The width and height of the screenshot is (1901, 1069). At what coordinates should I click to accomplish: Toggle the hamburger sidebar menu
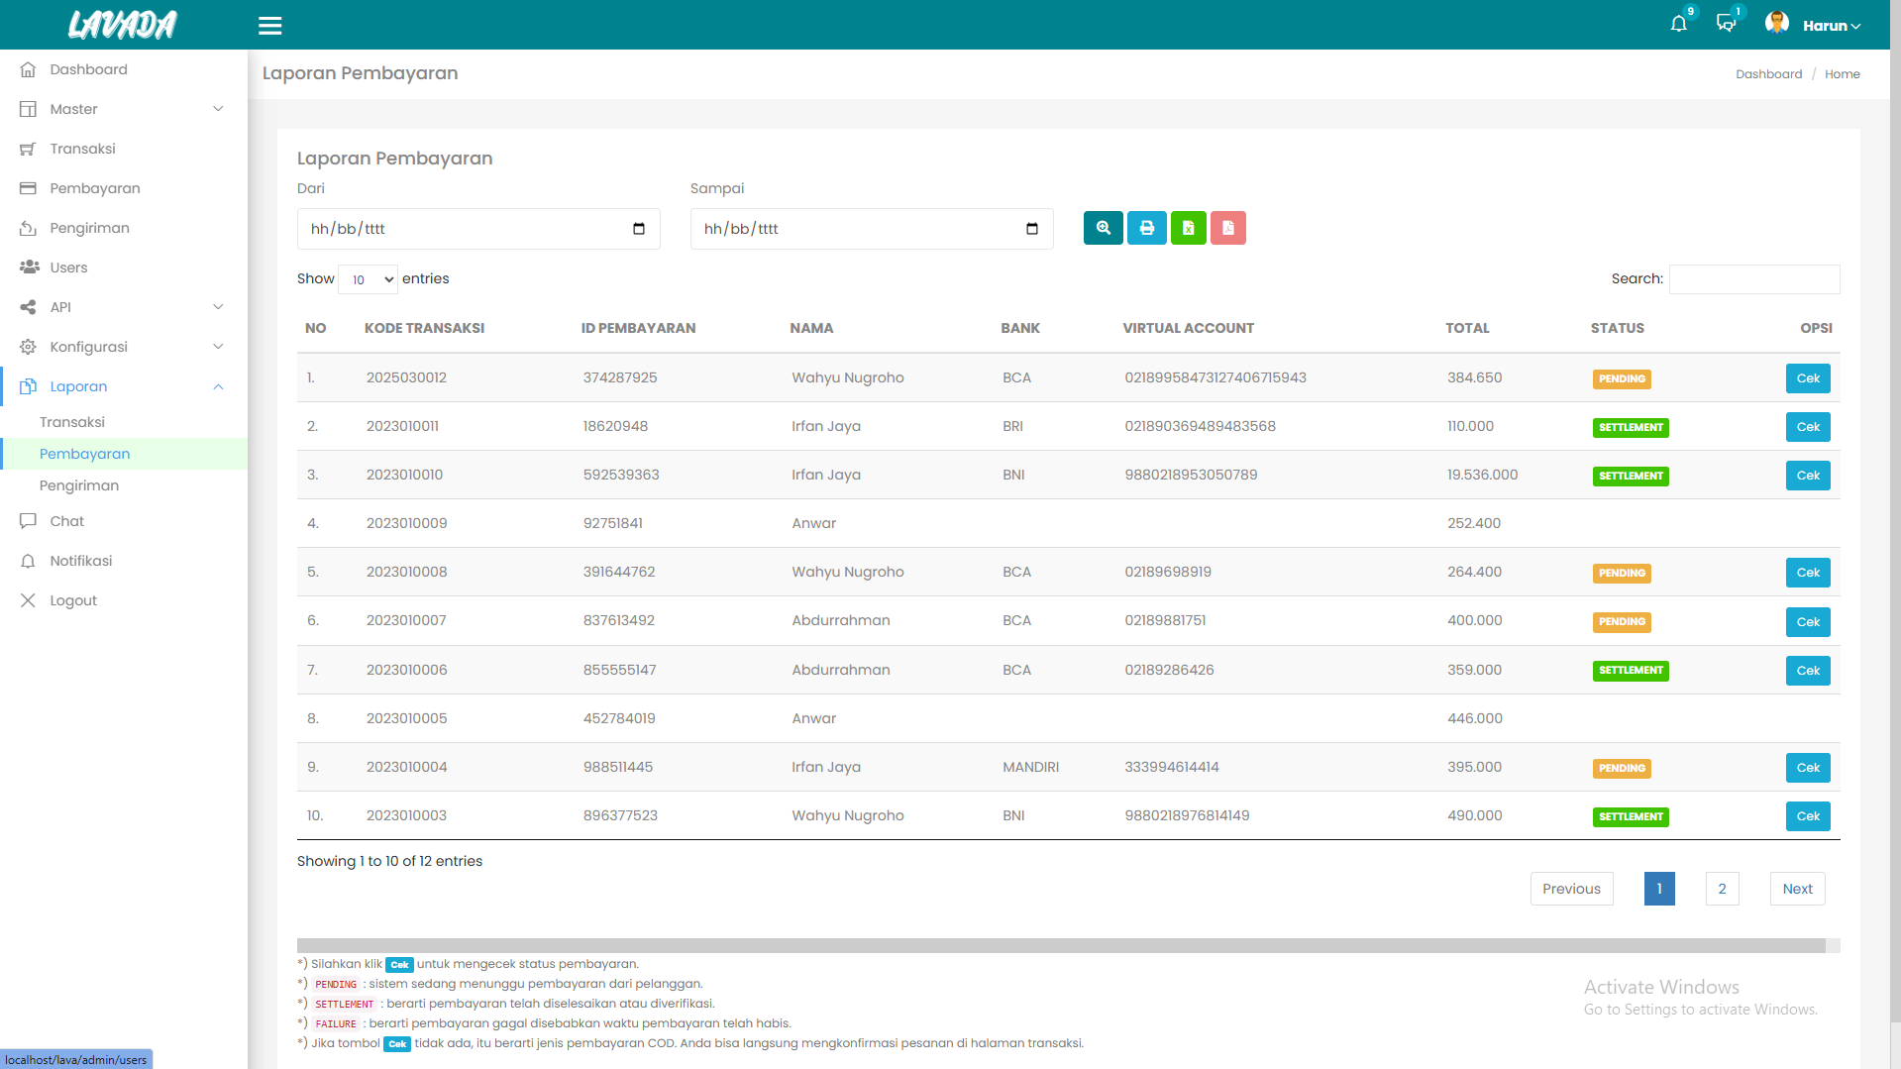tap(270, 26)
